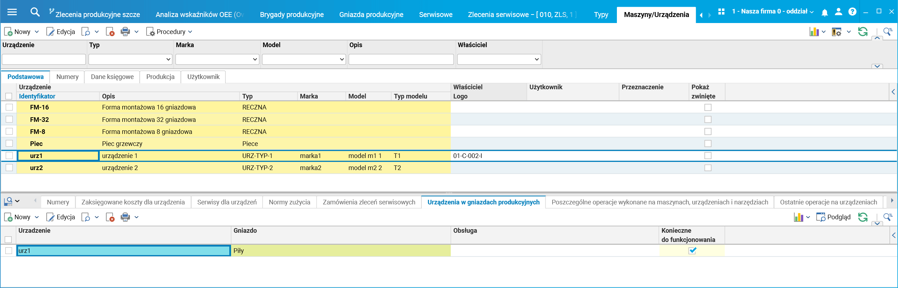Click the search magnifier icon in header
898x288 pixels.
point(35,12)
